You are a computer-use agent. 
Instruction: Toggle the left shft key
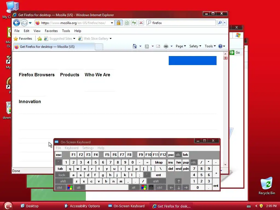(63, 181)
